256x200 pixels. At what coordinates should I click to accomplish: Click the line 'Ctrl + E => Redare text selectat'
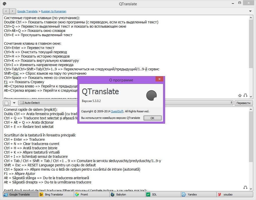29,127
